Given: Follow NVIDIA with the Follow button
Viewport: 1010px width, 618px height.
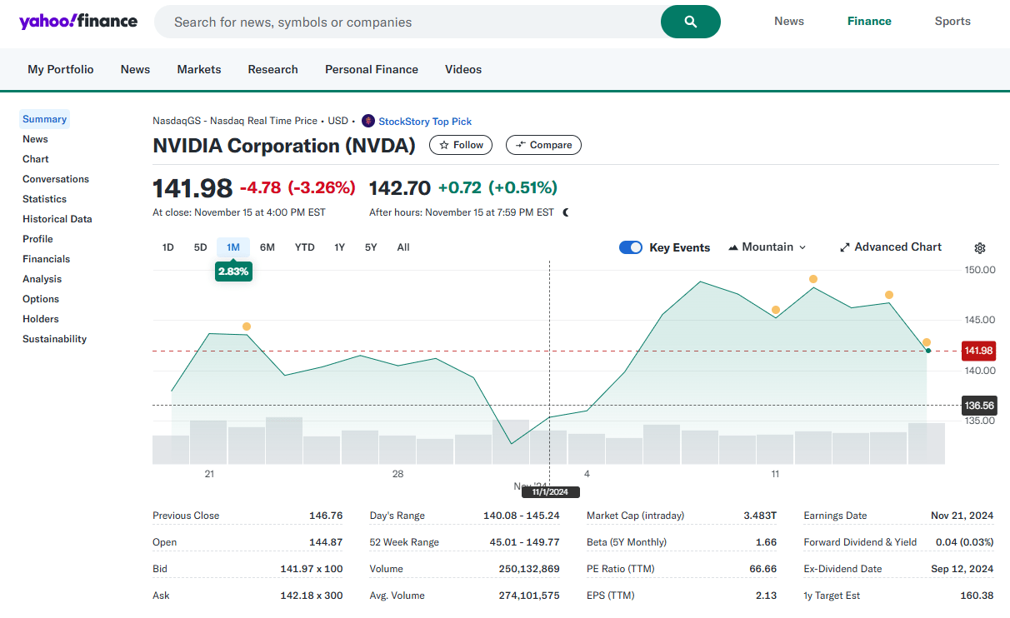Looking at the screenshot, I should (461, 145).
